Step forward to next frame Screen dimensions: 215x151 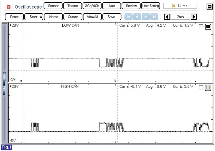[x=146, y=17]
